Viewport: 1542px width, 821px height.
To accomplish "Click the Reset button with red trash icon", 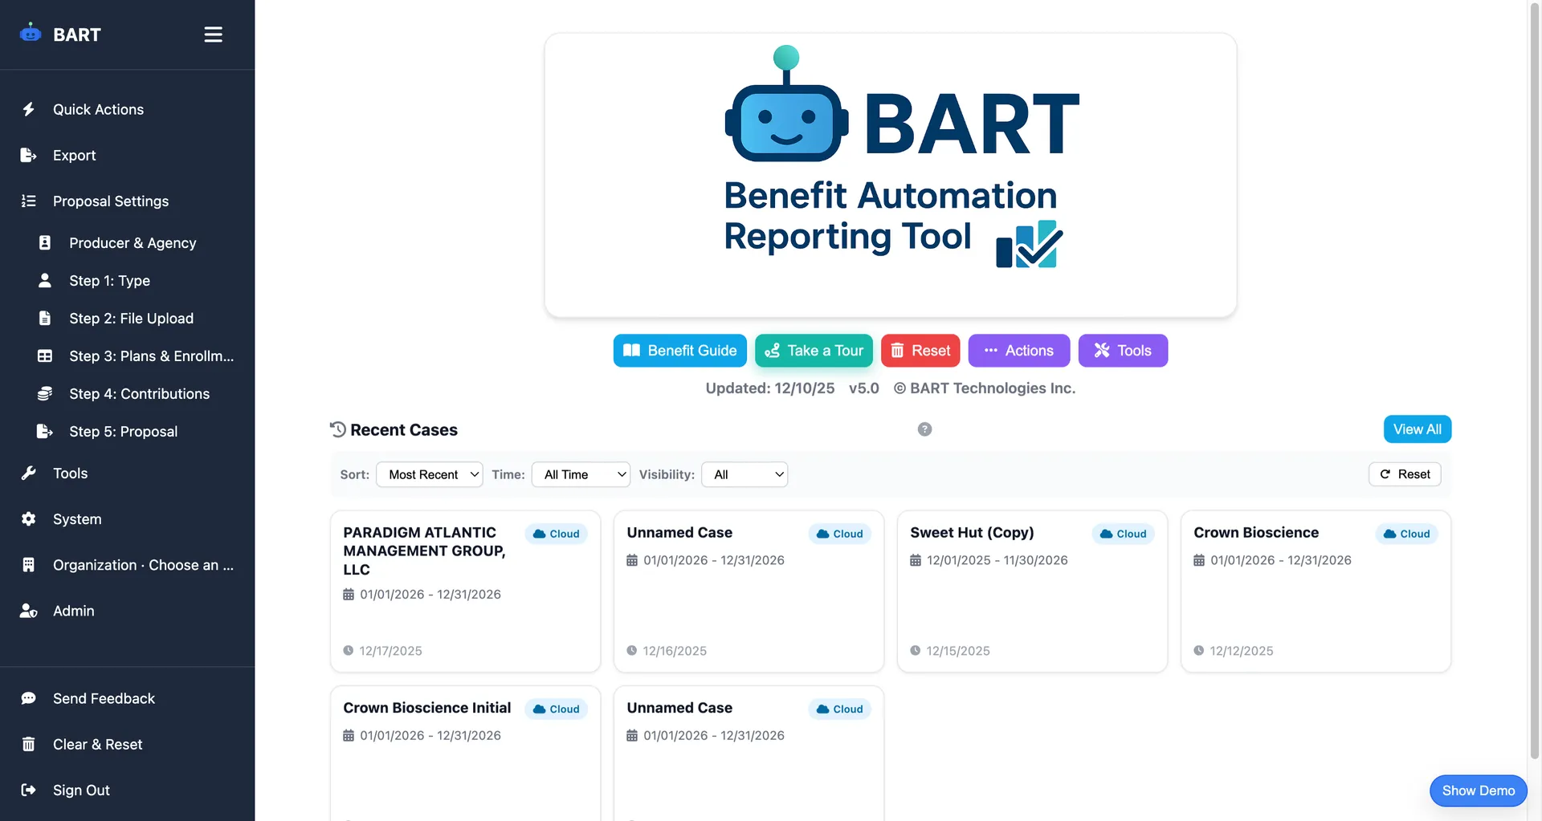I will coord(920,351).
